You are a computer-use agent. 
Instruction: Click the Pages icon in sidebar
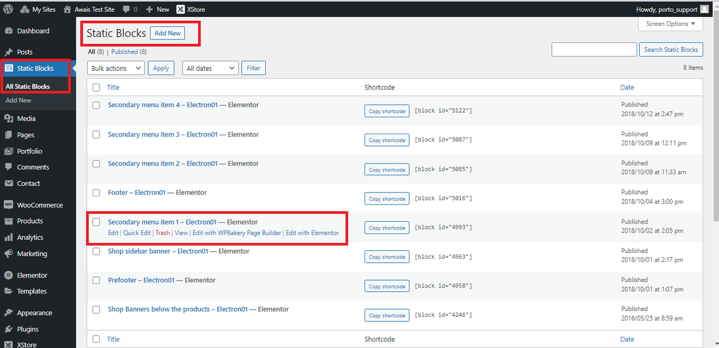point(8,135)
